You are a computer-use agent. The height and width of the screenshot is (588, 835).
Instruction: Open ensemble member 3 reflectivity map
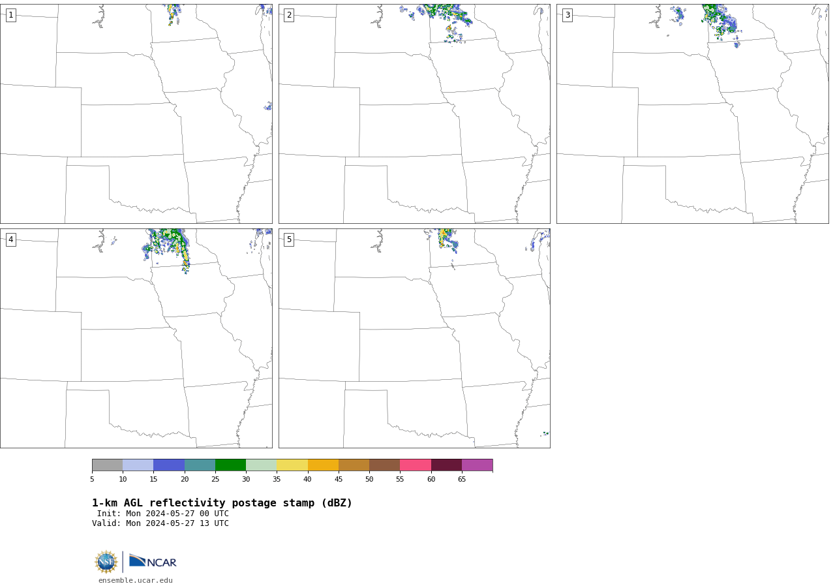click(x=693, y=114)
